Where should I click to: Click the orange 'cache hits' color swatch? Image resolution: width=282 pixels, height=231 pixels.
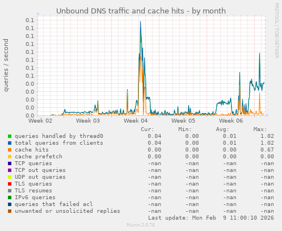[x=10, y=150]
